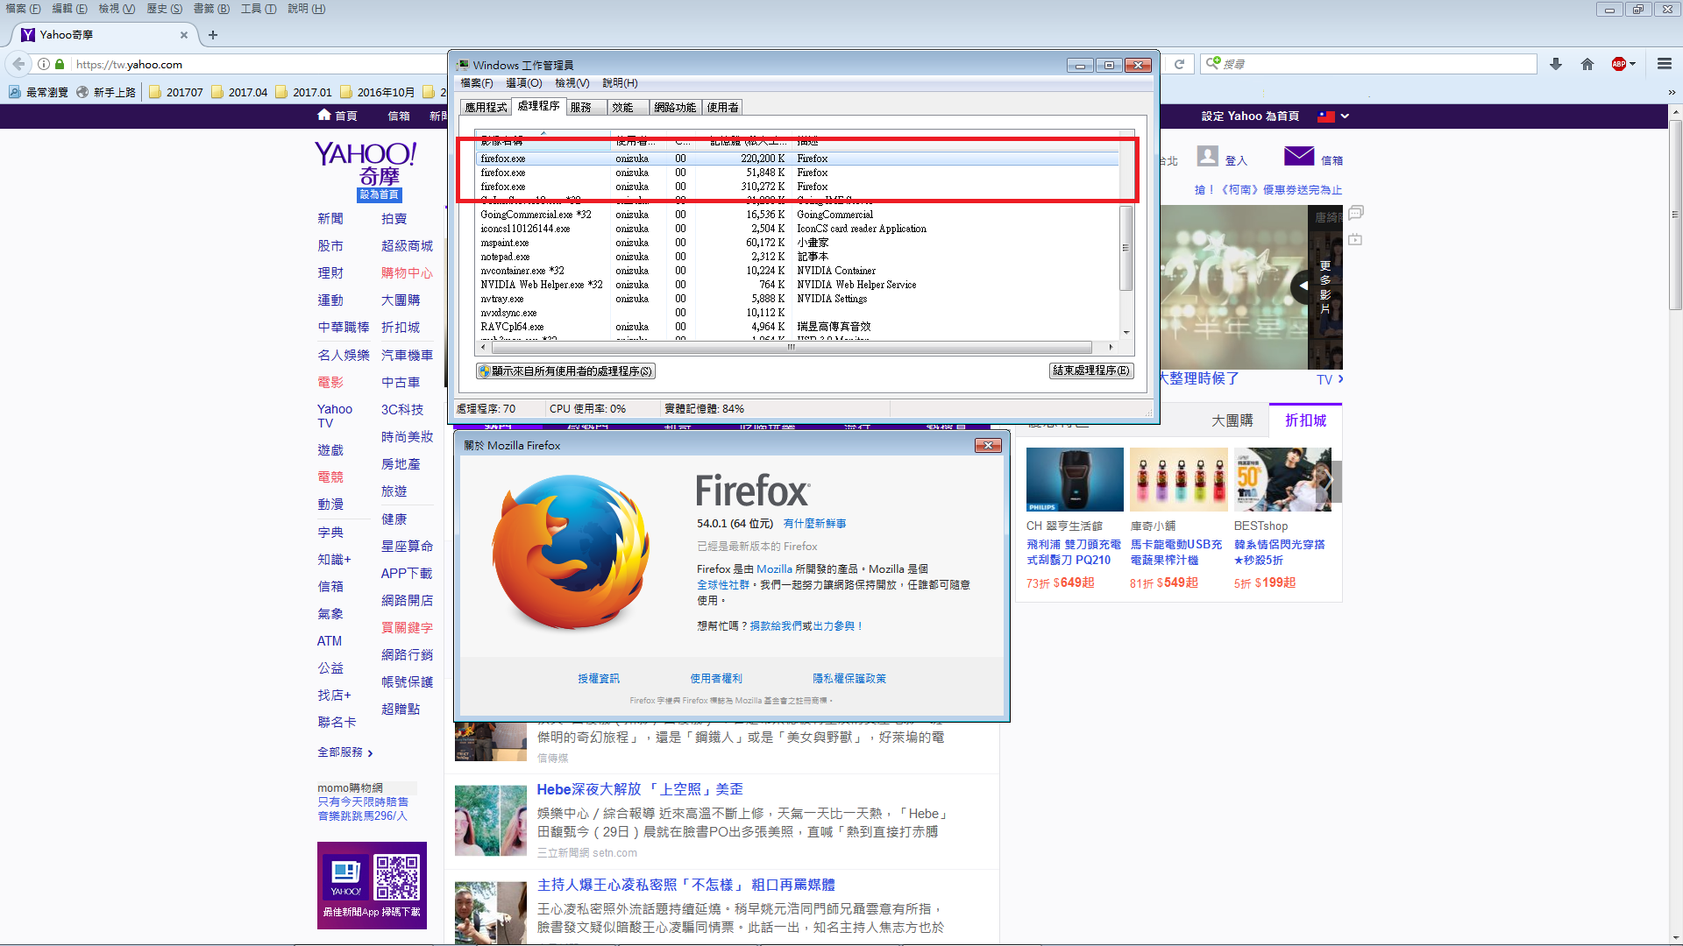Click the search engine magnifier icon

pyautogui.click(x=1213, y=63)
